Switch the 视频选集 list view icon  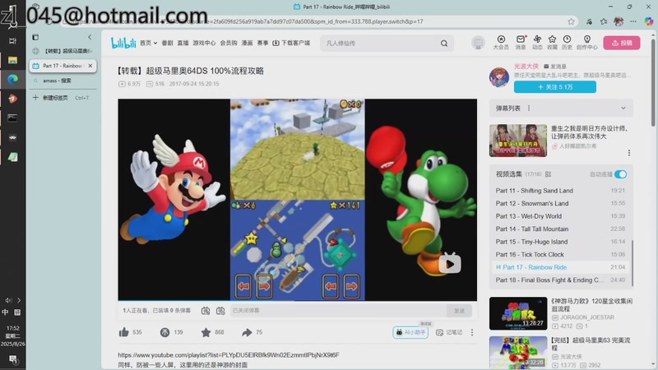point(548,174)
